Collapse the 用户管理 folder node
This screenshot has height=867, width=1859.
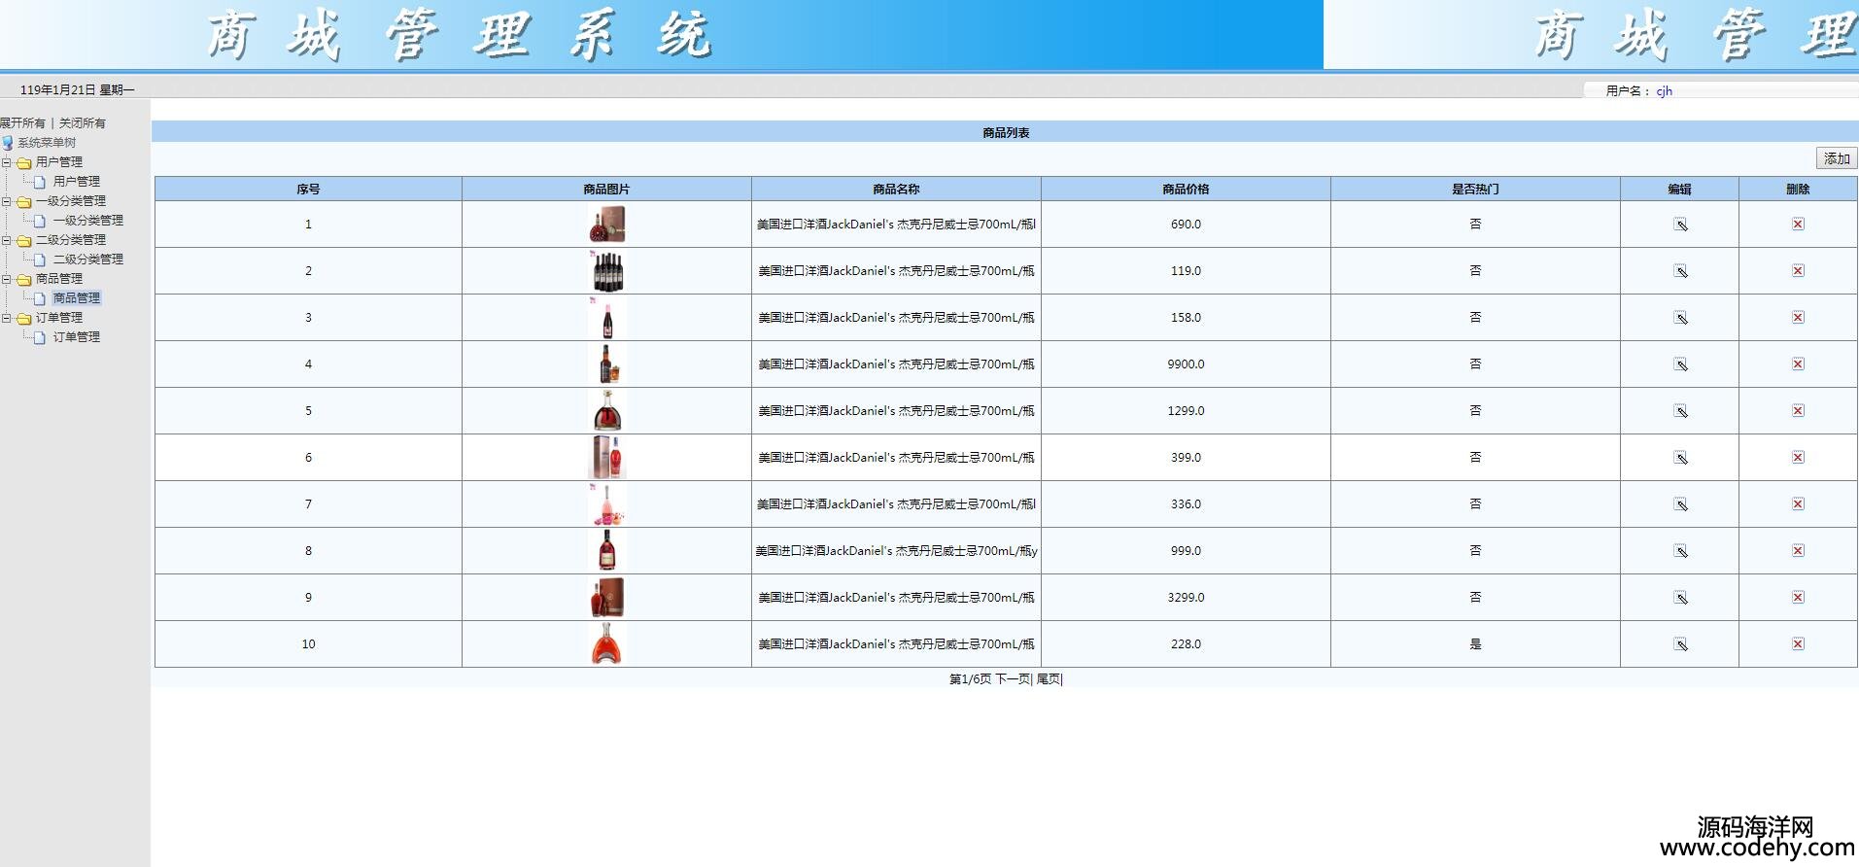coord(7,162)
